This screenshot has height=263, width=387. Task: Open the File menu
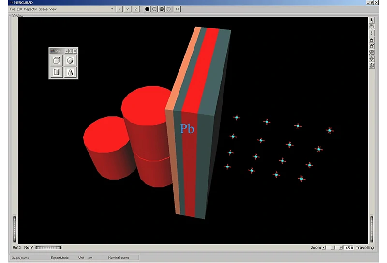[x=13, y=9]
